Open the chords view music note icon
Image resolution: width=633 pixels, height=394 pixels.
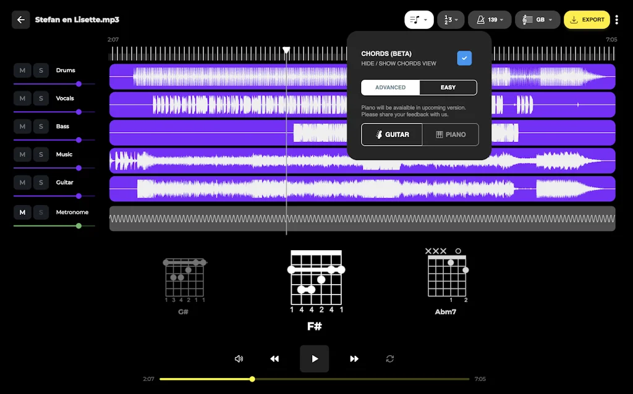(x=415, y=19)
